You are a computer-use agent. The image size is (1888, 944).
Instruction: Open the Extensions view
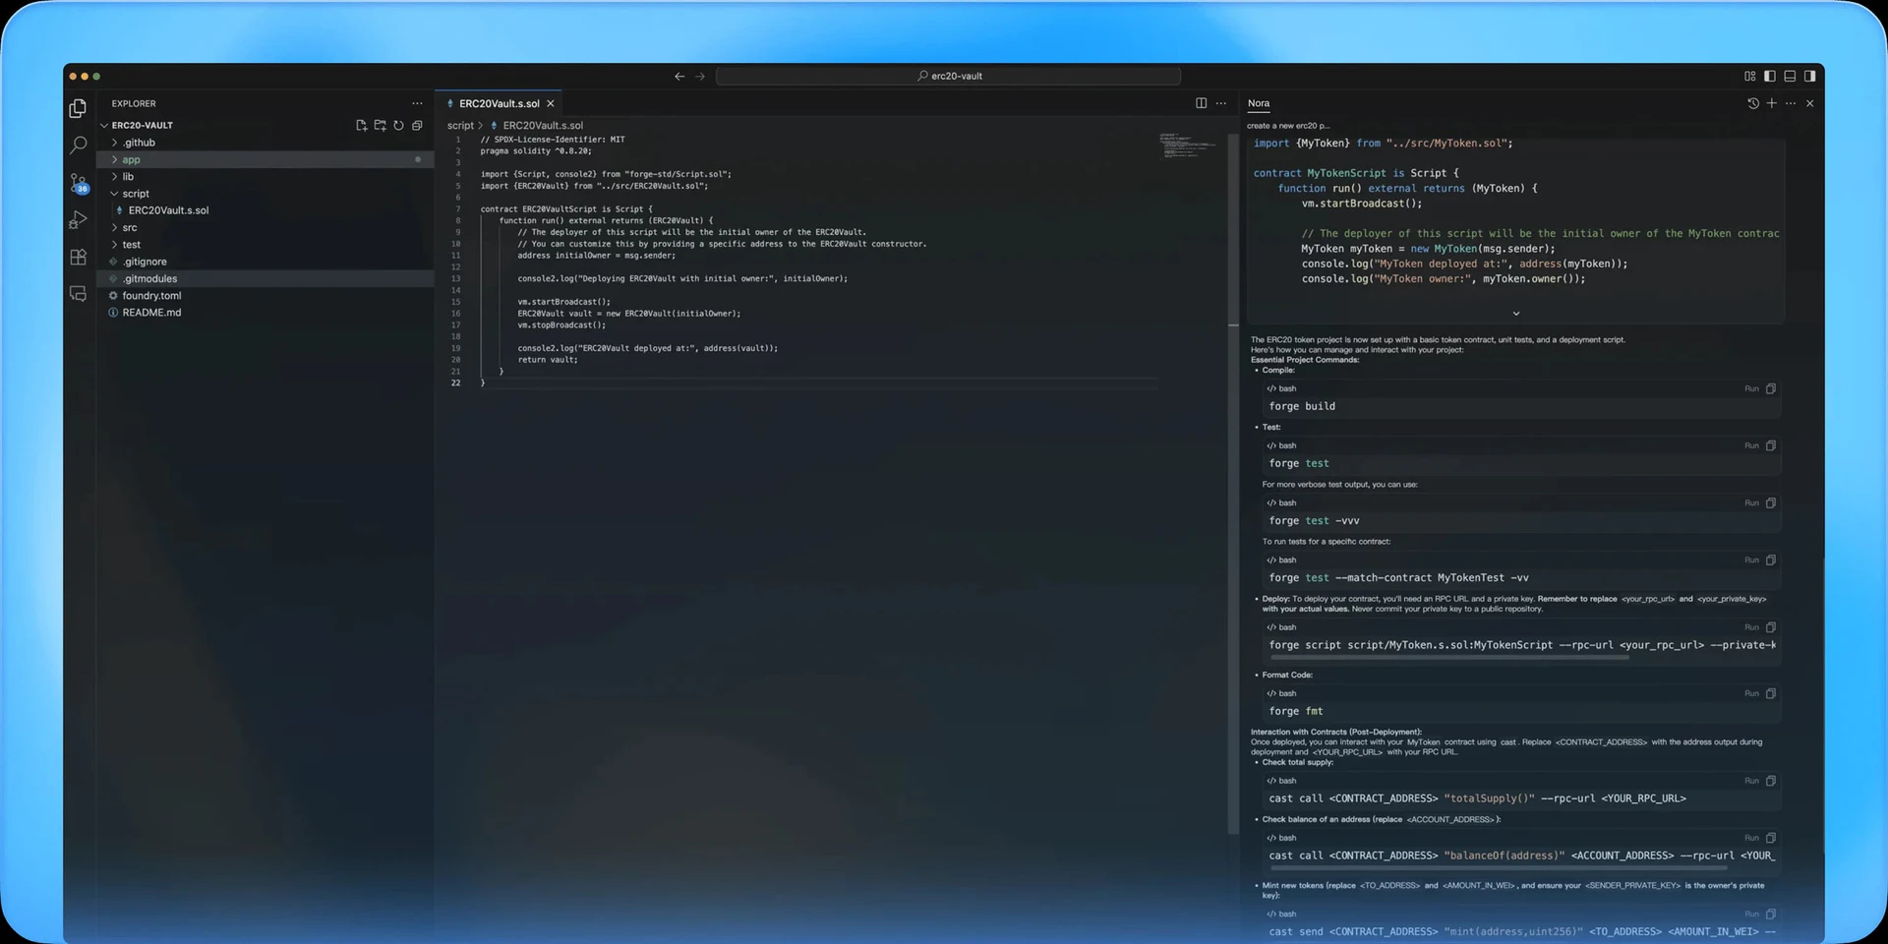coord(79,258)
